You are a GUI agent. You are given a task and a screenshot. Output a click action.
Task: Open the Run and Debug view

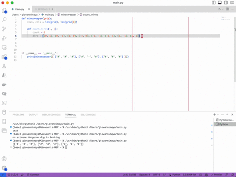coord(4,38)
